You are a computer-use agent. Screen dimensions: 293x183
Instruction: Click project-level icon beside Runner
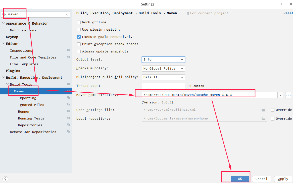(x=68, y=111)
